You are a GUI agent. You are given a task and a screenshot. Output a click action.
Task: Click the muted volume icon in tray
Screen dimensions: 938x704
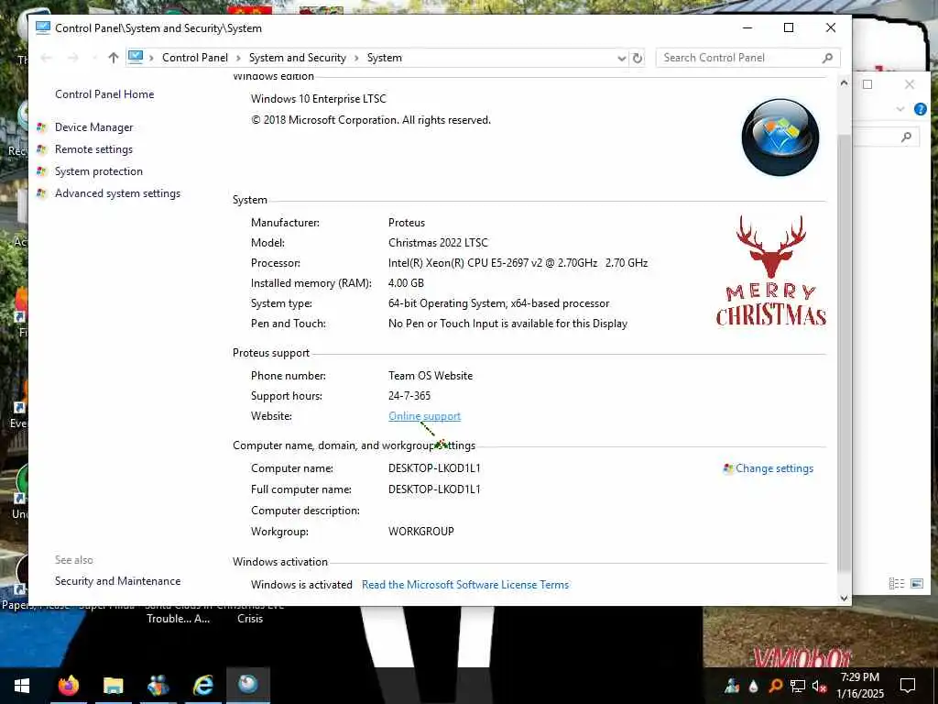tap(819, 686)
